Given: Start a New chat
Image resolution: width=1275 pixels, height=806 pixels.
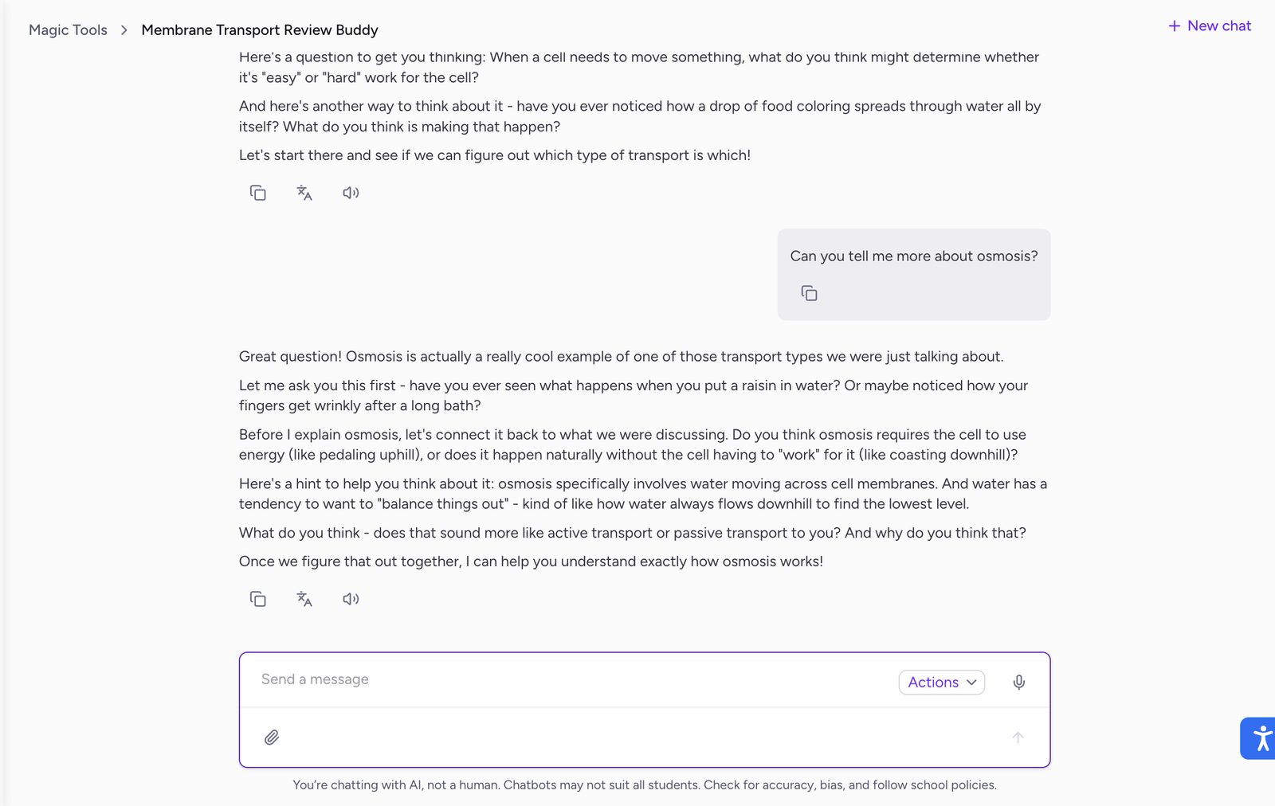Looking at the screenshot, I should pos(1218,26).
